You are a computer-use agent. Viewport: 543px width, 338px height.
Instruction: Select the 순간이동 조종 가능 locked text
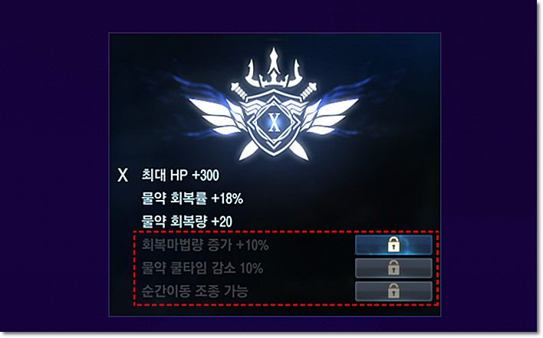(195, 291)
